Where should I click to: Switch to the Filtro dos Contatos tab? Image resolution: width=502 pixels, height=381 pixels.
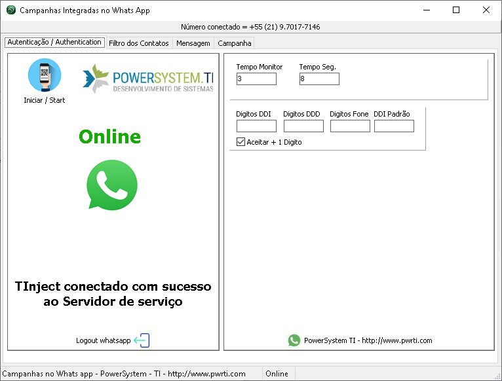click(x=139, y=43)
